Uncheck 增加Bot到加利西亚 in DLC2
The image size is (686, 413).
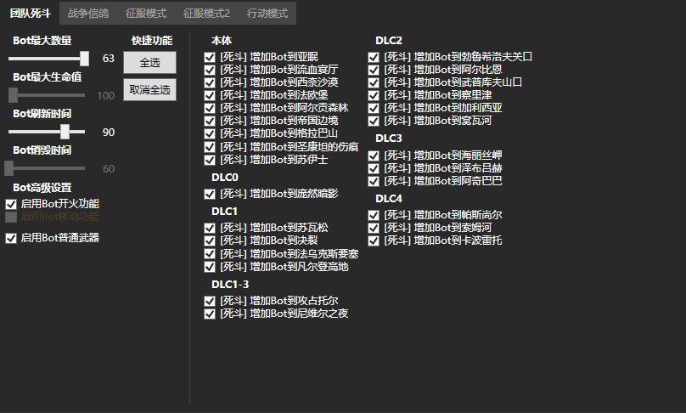point(374,109)
